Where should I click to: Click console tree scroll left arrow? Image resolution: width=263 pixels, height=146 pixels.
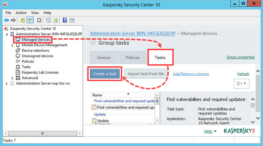pyautogui.click(x=6, y=133)
